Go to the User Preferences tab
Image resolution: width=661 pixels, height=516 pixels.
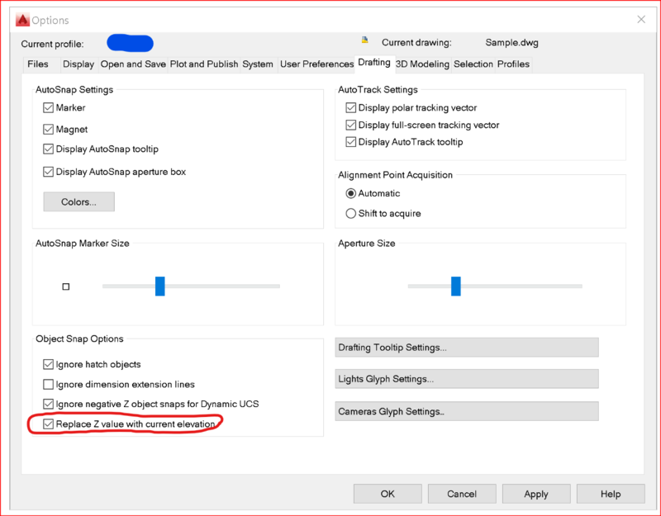pos(316,64)
